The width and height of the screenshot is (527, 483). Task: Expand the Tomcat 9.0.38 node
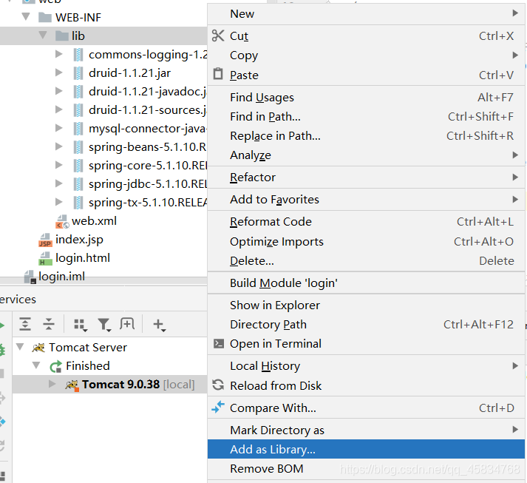(x=52, y=384)
